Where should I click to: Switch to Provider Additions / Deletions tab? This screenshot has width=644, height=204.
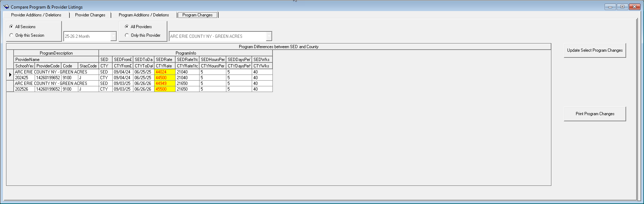(36, 15)
